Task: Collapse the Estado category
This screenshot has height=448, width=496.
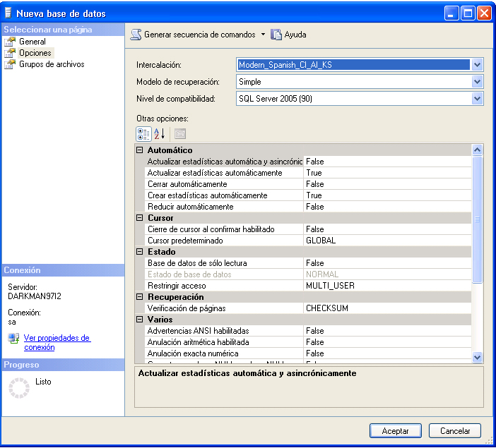Action: tap(140, 252)
